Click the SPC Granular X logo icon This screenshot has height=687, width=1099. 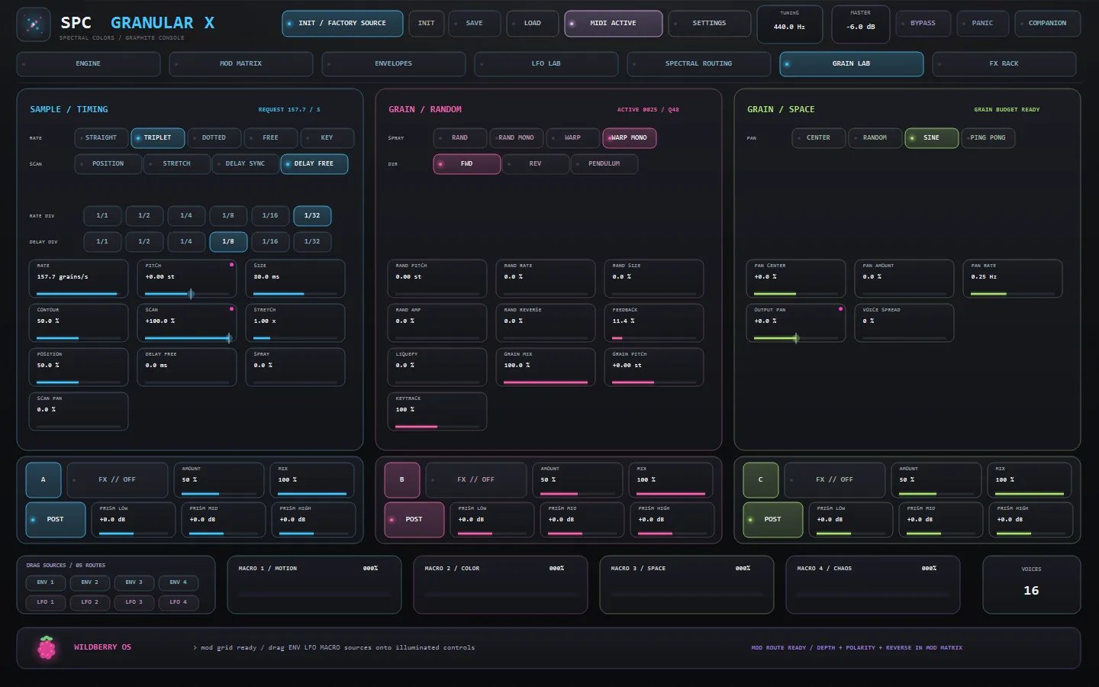34,24
